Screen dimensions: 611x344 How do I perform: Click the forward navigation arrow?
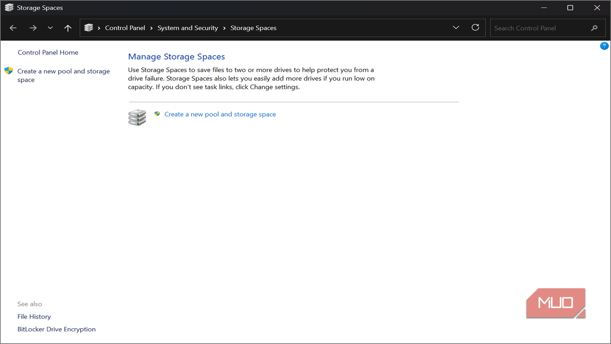pyautogui.click(x=33, y=28)
